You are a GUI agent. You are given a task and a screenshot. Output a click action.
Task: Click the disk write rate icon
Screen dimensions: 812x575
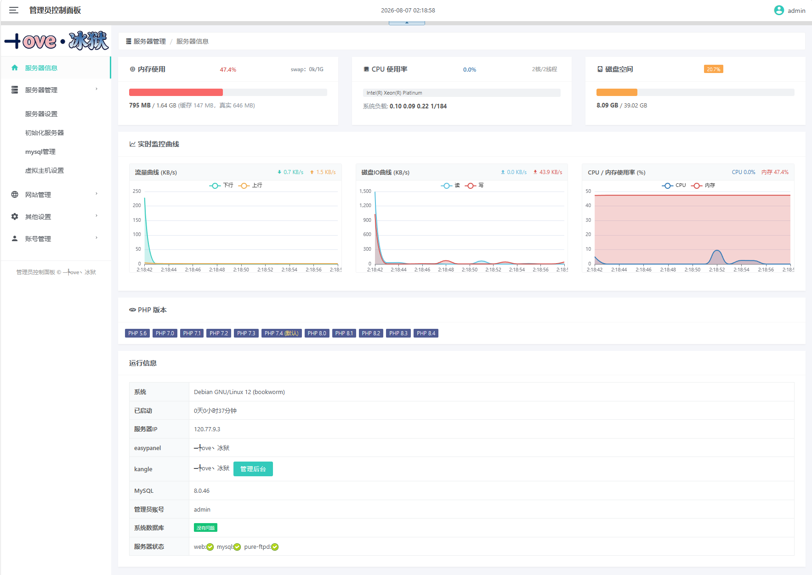[535, 172]
